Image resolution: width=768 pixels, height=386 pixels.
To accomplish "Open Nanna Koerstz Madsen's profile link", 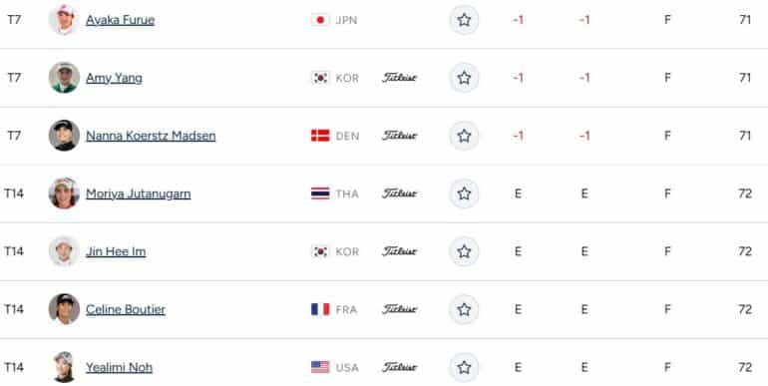I will tap(151, 136).
